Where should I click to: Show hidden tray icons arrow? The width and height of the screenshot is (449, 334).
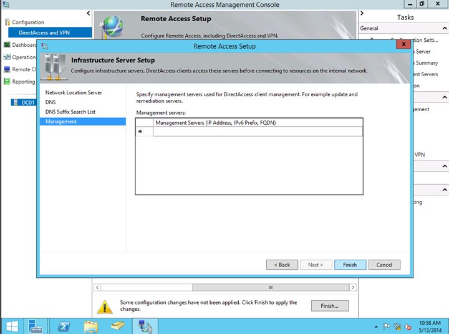(376, 327)
